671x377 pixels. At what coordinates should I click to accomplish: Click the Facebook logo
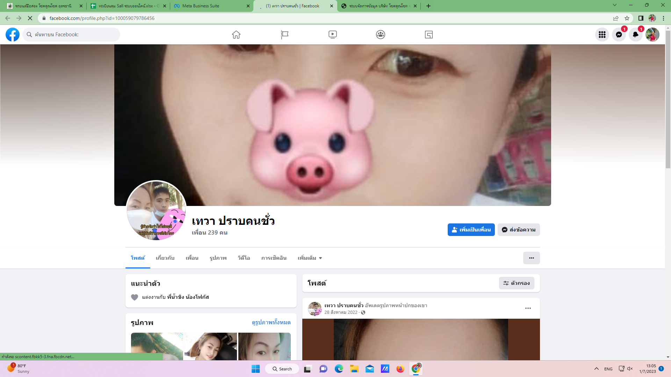coord(13,35)
